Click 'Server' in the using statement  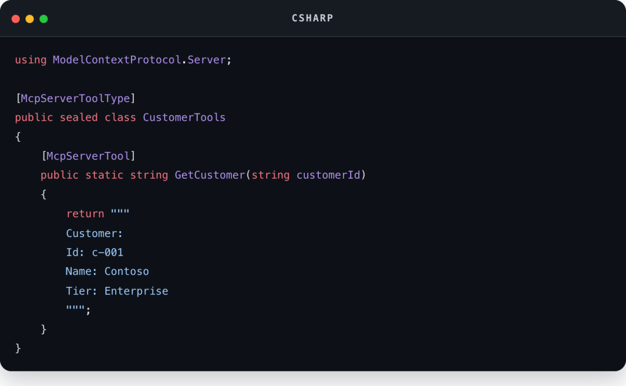point(207,60)
